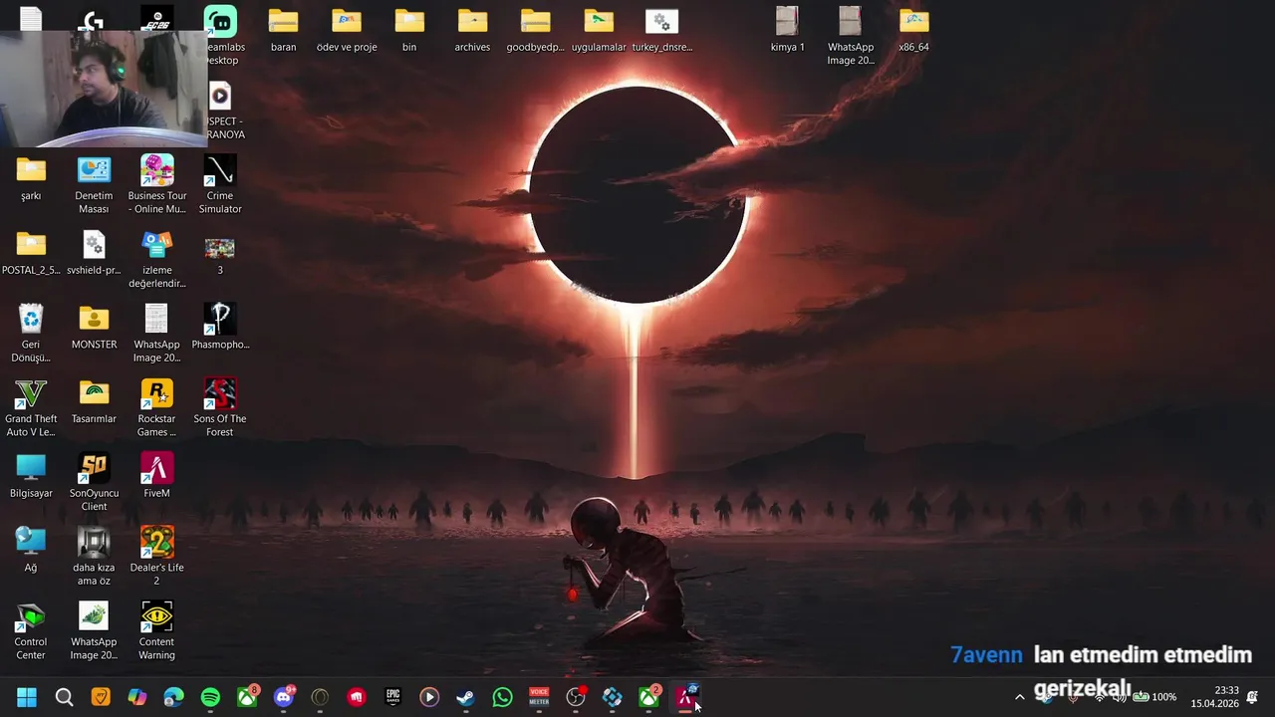Viewport: 1275px width, 717px height.
Task: Open the ödev ve proje folder
Action: pos(347,30)
